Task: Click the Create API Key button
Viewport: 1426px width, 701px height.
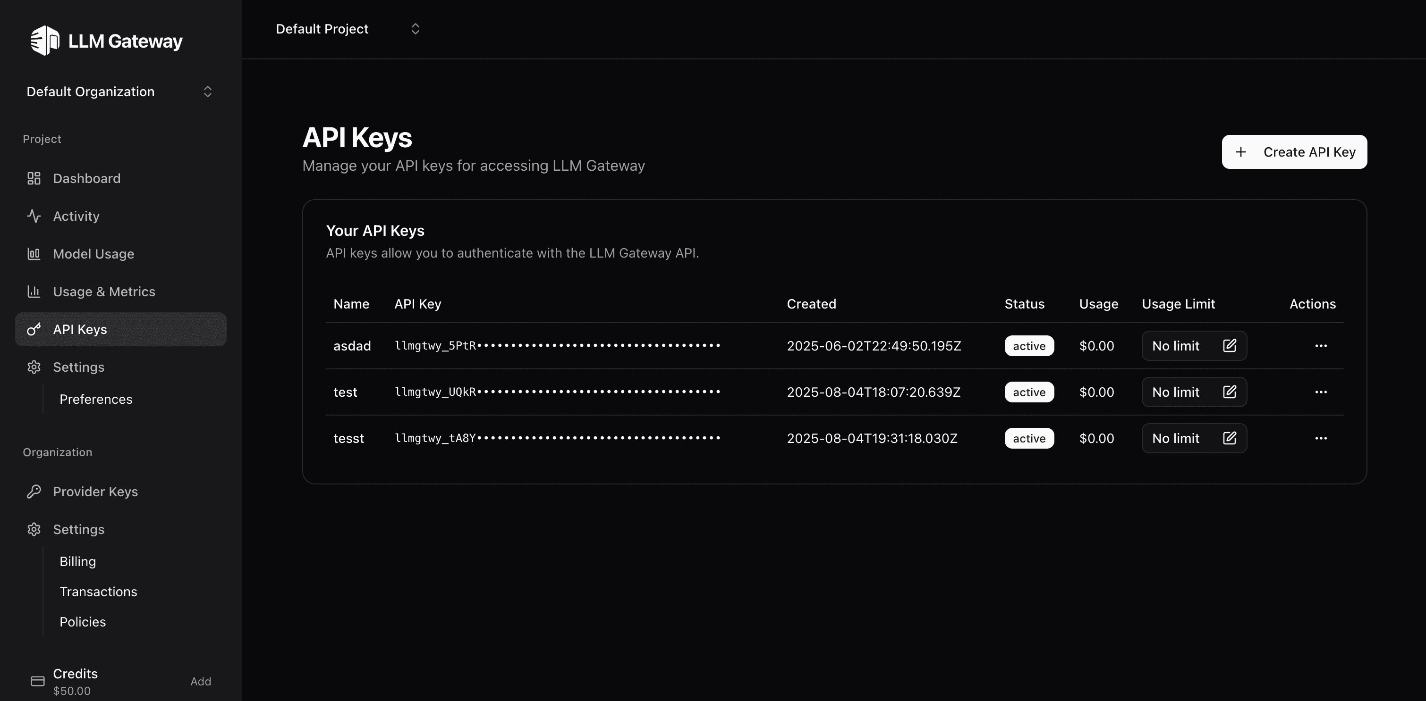Action: [x=1294, y=151]
